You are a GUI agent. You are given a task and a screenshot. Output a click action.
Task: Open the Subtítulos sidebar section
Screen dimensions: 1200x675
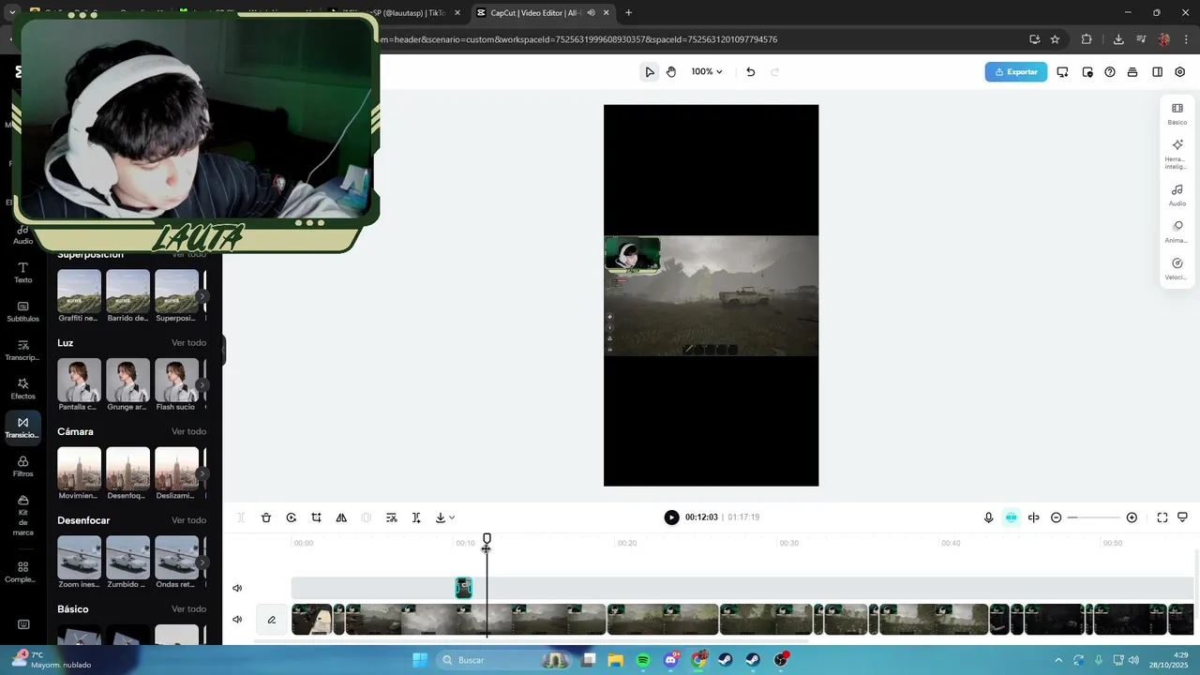tap(22, 312)
